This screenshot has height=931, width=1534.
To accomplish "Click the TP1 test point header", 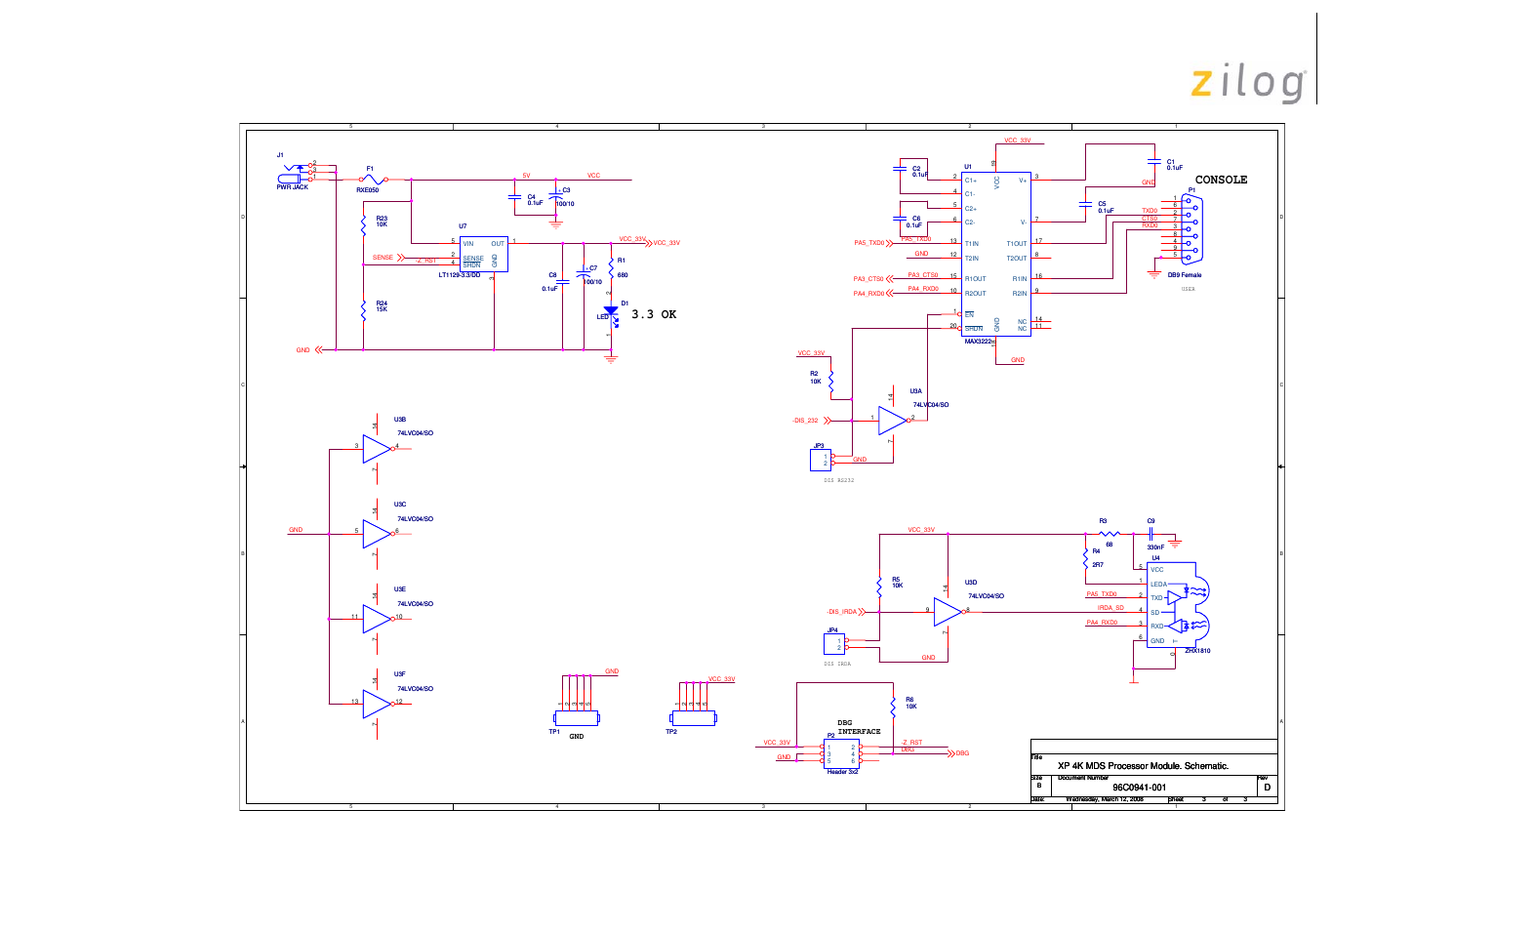I will pos(577,717).
